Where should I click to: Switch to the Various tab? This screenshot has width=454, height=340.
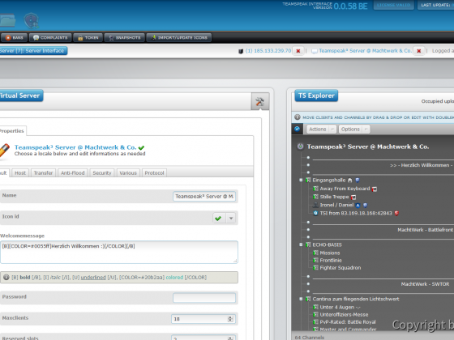click(128, 173)
